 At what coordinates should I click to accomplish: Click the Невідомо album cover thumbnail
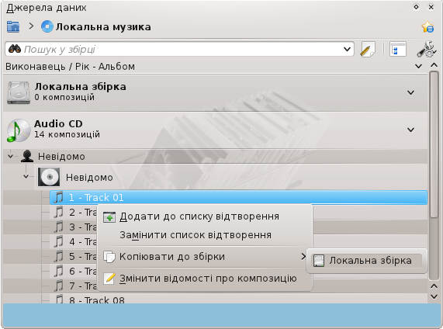click(x=49, y=177)
